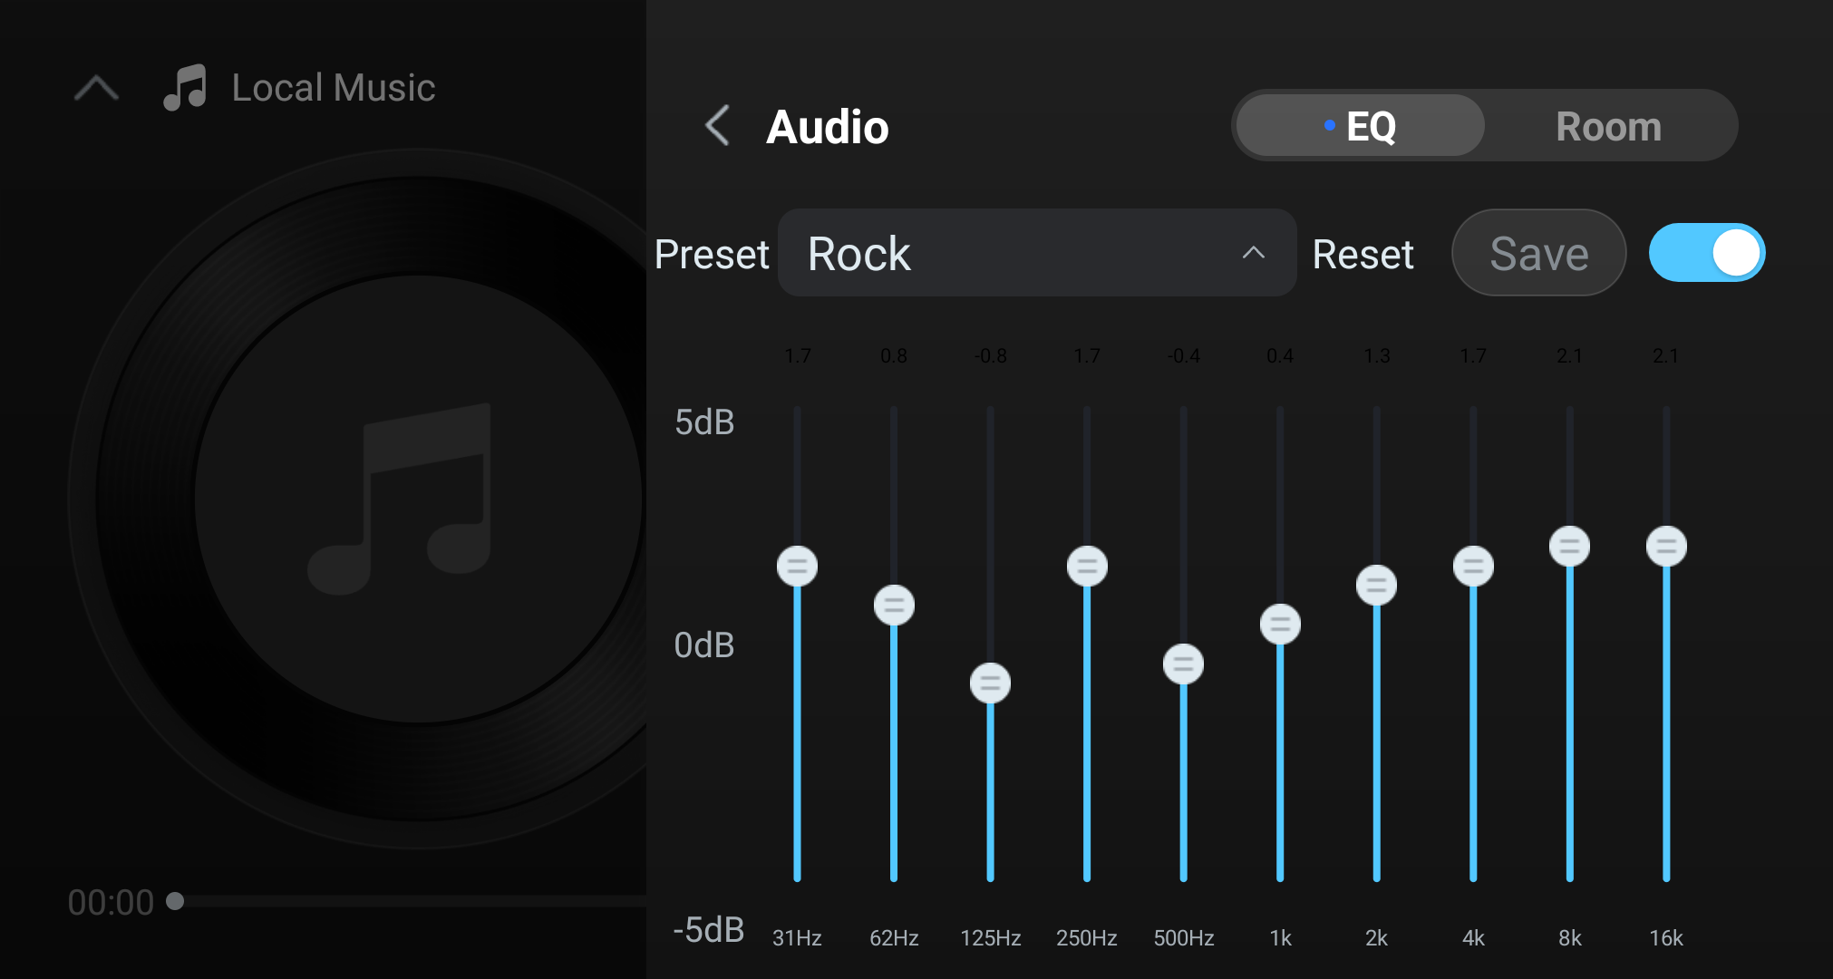Click the 62Hz slider handle
This screenshot has height=979, width=1833.
click(x=894, y=606)
